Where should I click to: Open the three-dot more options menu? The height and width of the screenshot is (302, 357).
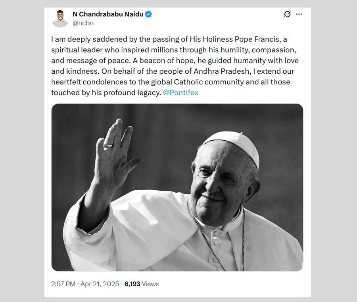[x=299, y=14]
